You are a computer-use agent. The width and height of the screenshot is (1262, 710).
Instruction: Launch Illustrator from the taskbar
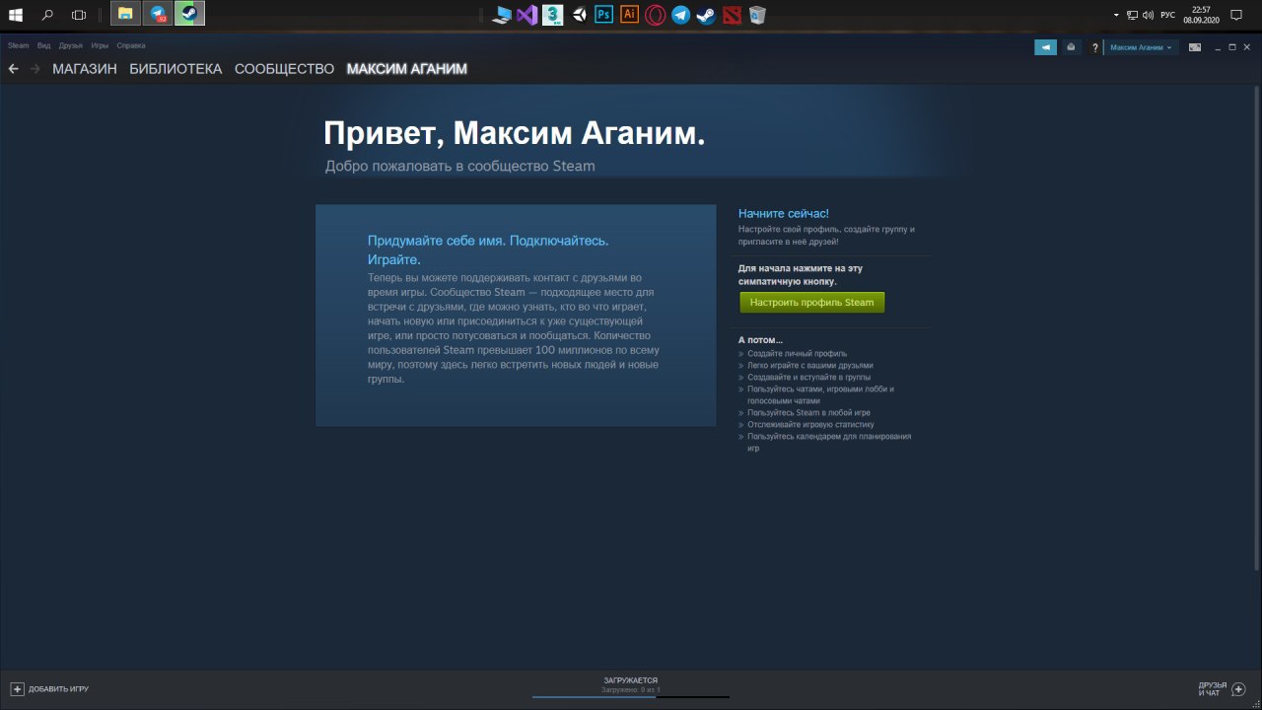tap(630, 15)
